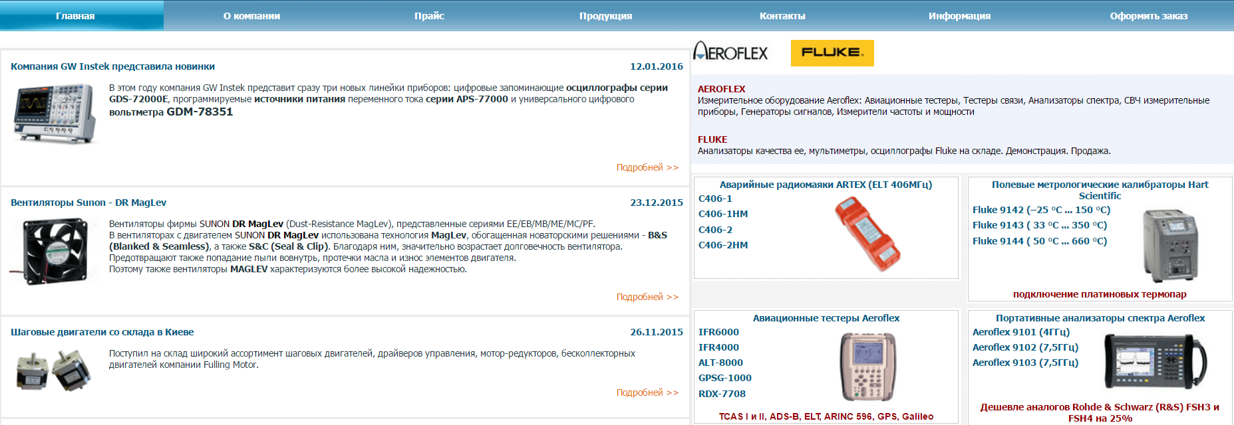Select Информация in the navigation bar
This screenshot has height=425, width=1234.
tap(959, 16)
